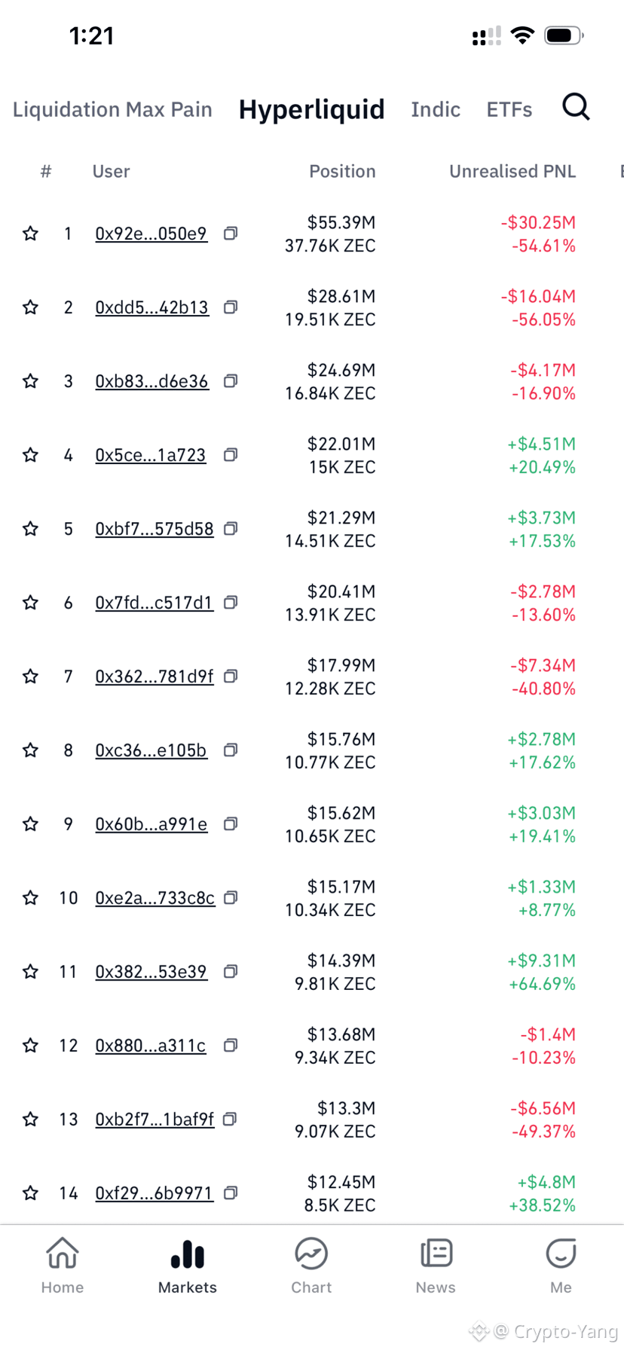Toggle star for rank 6 user

coord(30,603)
